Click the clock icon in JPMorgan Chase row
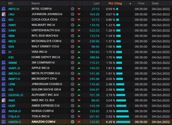Viewport: 172px width, 125px height. click(x=72, y=84)
